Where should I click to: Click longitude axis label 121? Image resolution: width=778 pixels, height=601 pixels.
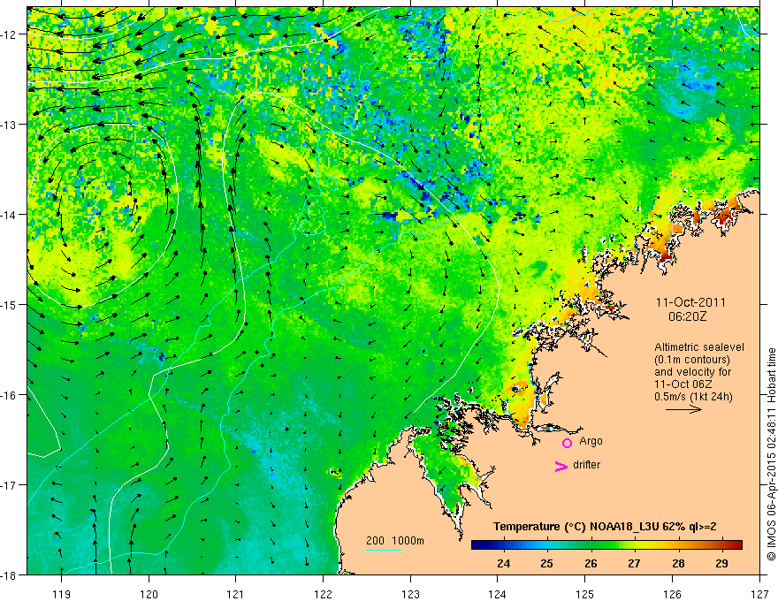(236, 594)
